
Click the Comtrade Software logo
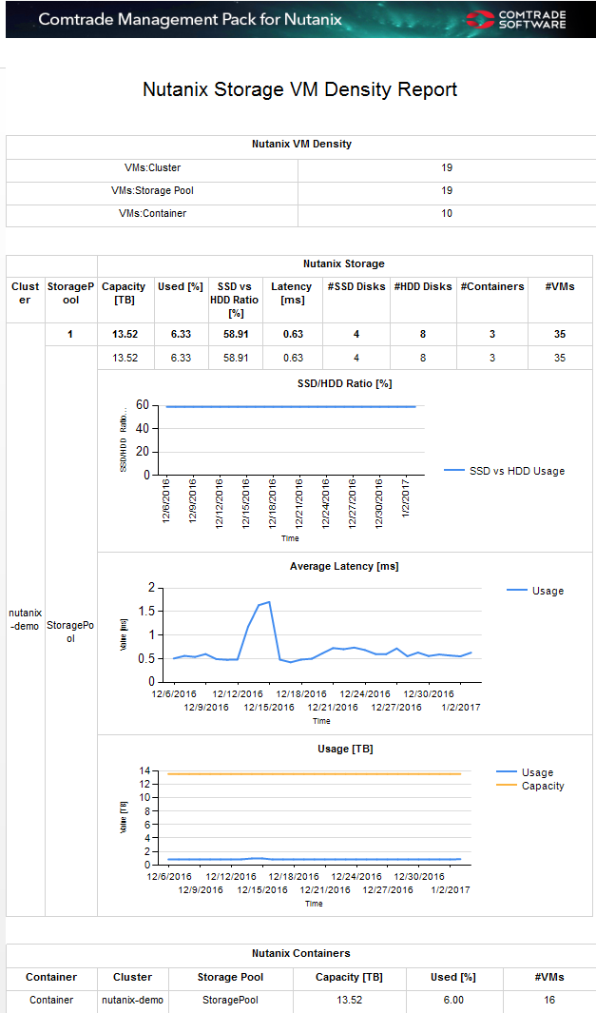click(x=519, y=19)
